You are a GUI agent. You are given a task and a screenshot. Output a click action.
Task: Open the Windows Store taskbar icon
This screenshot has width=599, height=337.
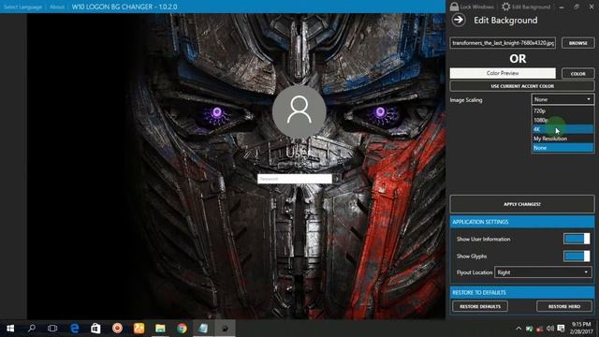(x=95, y=329)
